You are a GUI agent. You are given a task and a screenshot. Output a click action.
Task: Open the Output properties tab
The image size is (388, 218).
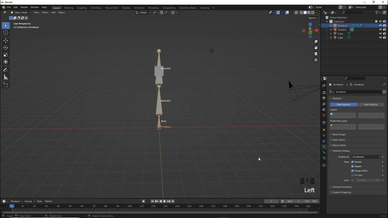click(x=324, y=98)
